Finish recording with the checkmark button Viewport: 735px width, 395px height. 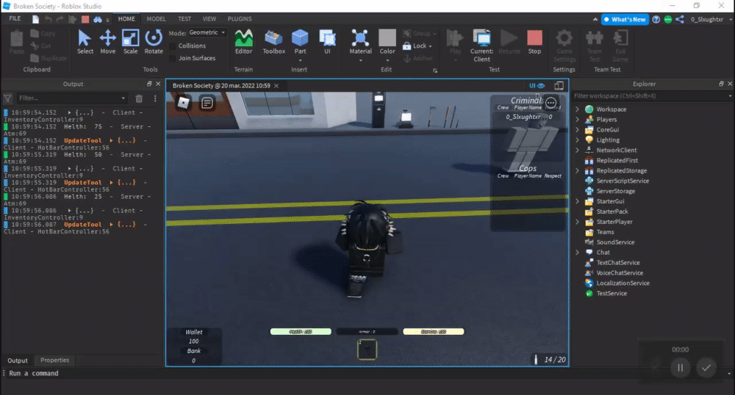pyautogui.click(x=706, y=367)
